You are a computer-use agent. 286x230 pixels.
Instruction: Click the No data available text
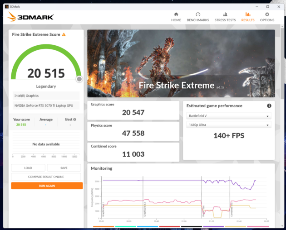(x=46, y=144)
